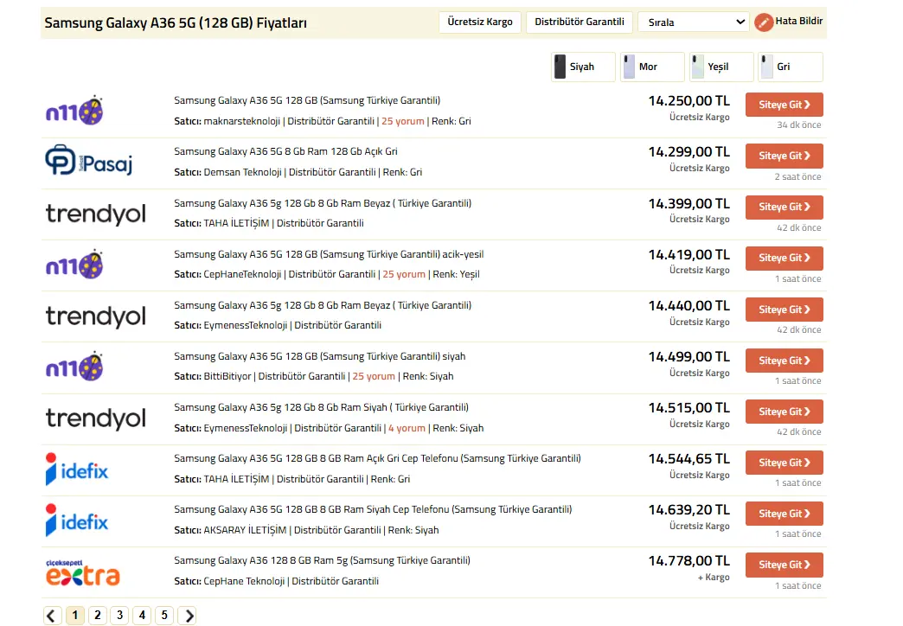Click trendyol logo for TAHA İLETİŞİM offer
This screenshot has width=903, height=626.
tap(96, 214)
